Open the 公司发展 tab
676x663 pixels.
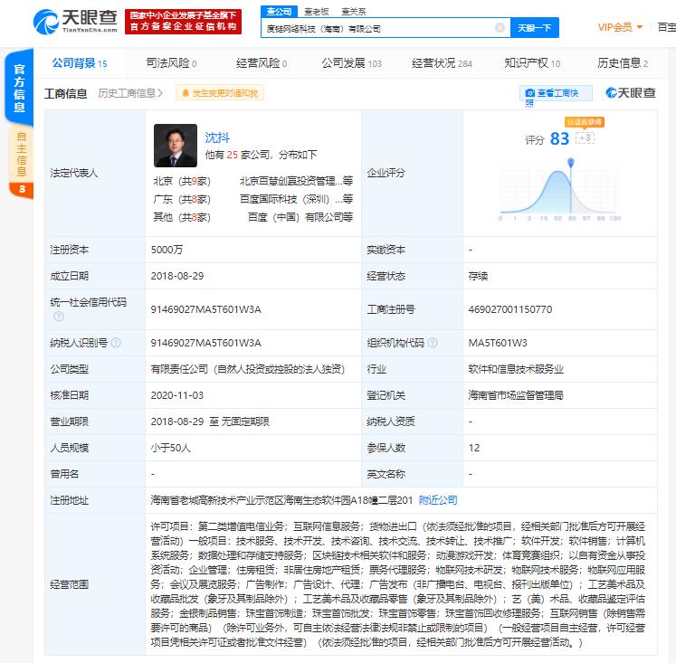(352, 63)
